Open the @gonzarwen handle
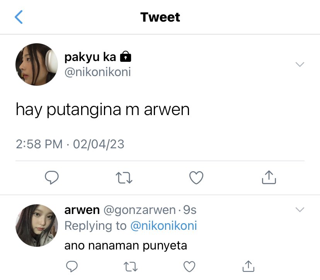 [140, 210]
